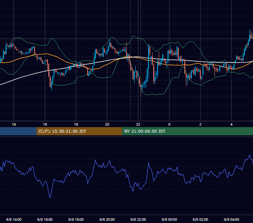
Task: Click the blue session band before London
Action: click(x=18, y=131)
